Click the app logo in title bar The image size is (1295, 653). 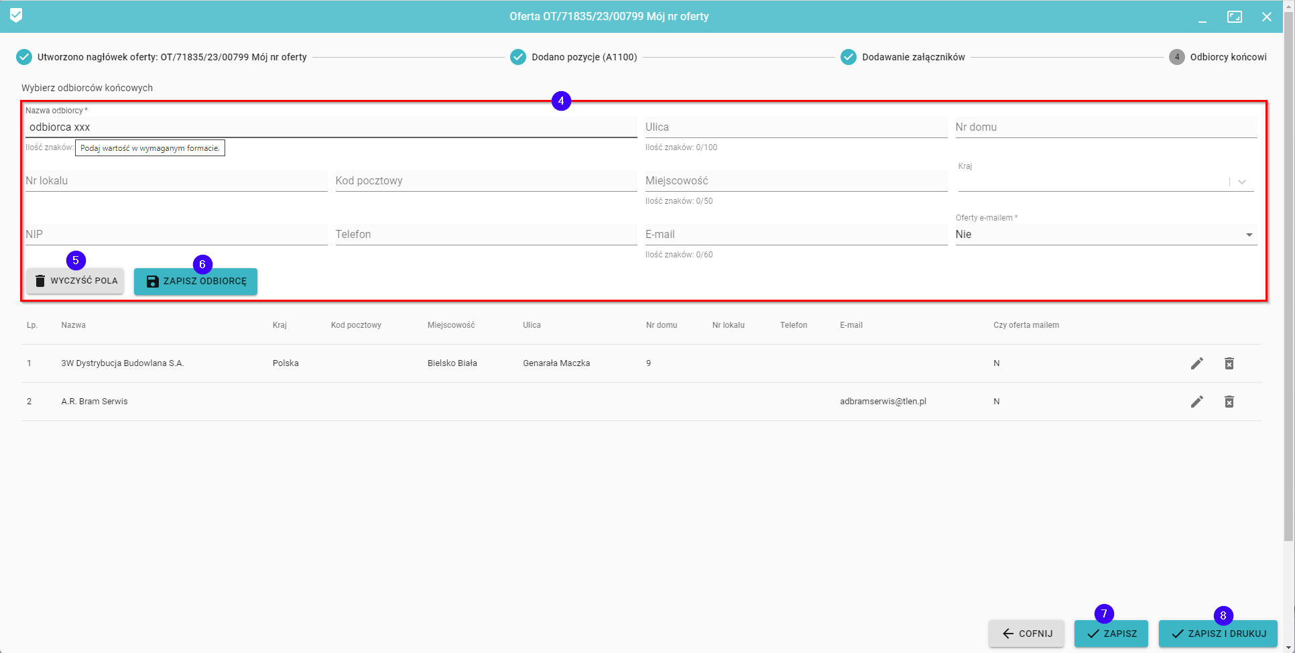tap(16, 15)
